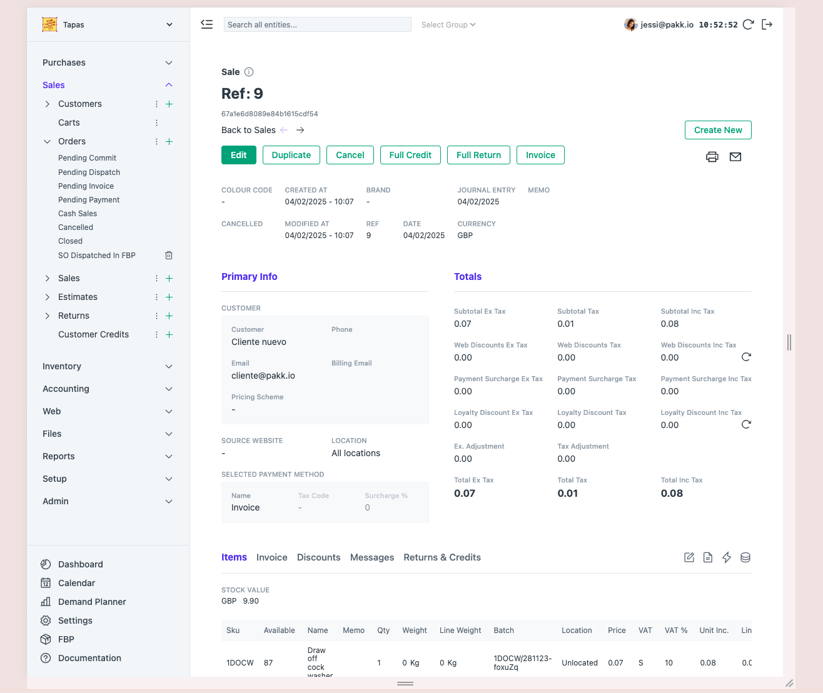Click the logout icon
Viewport: 823px width, 693px height.
767,24
